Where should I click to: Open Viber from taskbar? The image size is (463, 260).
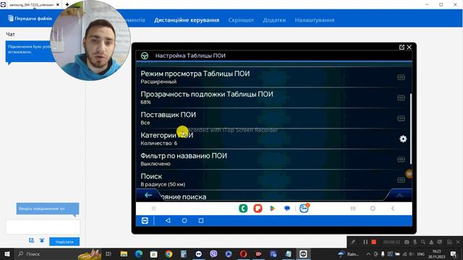213,253
